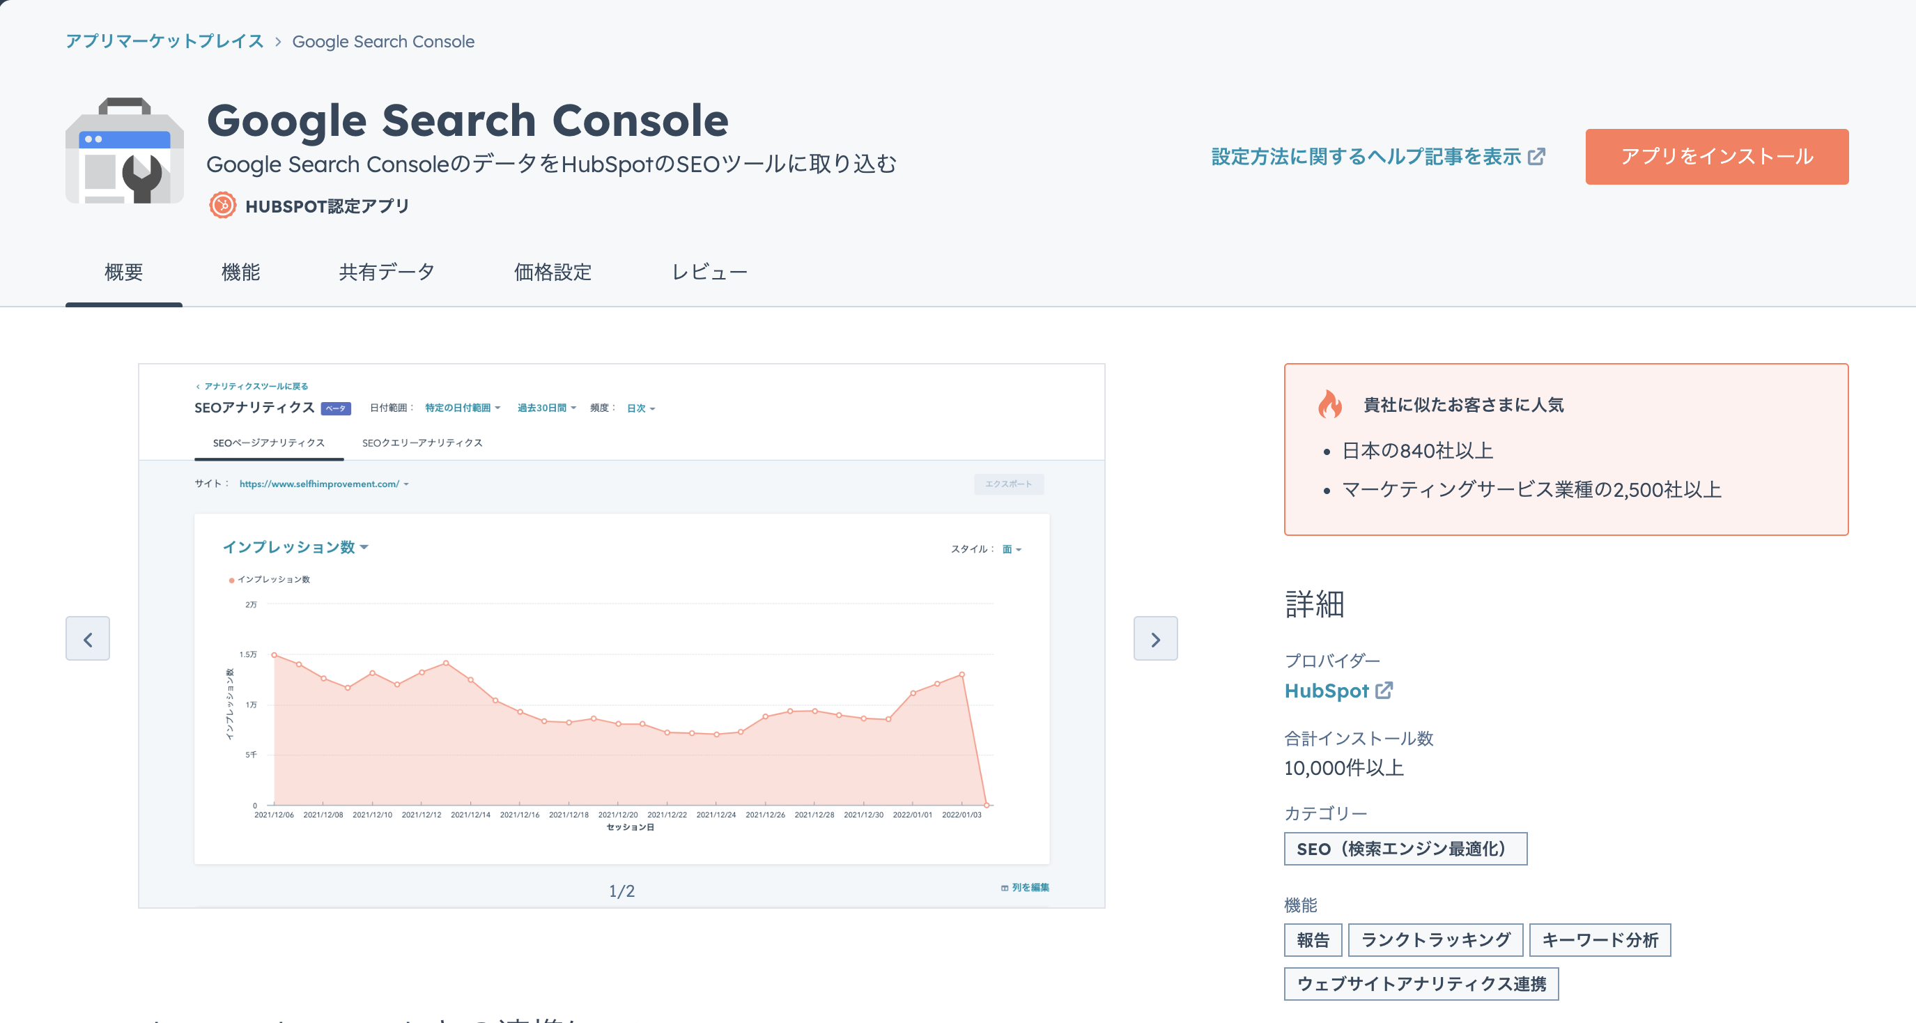Click the external link icon next to HubSpot provider
The height and width of the screenshot is (1023, 1916).
pyautogui.click(x=1384, y=691)
